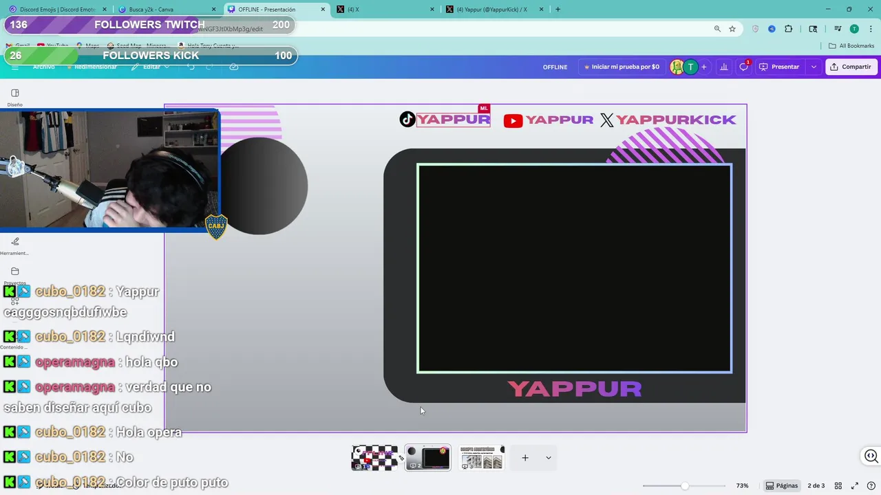Add collaborator with plus icon
The height and width of the screenshot is (495, 881).
pyautogui.click(x=703, y=67)
